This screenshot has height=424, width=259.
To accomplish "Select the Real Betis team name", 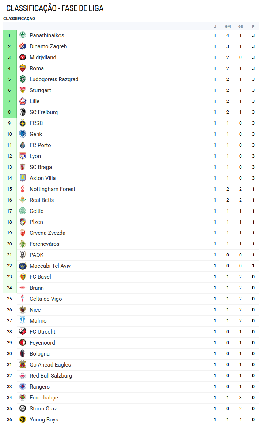I will point(42,200).
